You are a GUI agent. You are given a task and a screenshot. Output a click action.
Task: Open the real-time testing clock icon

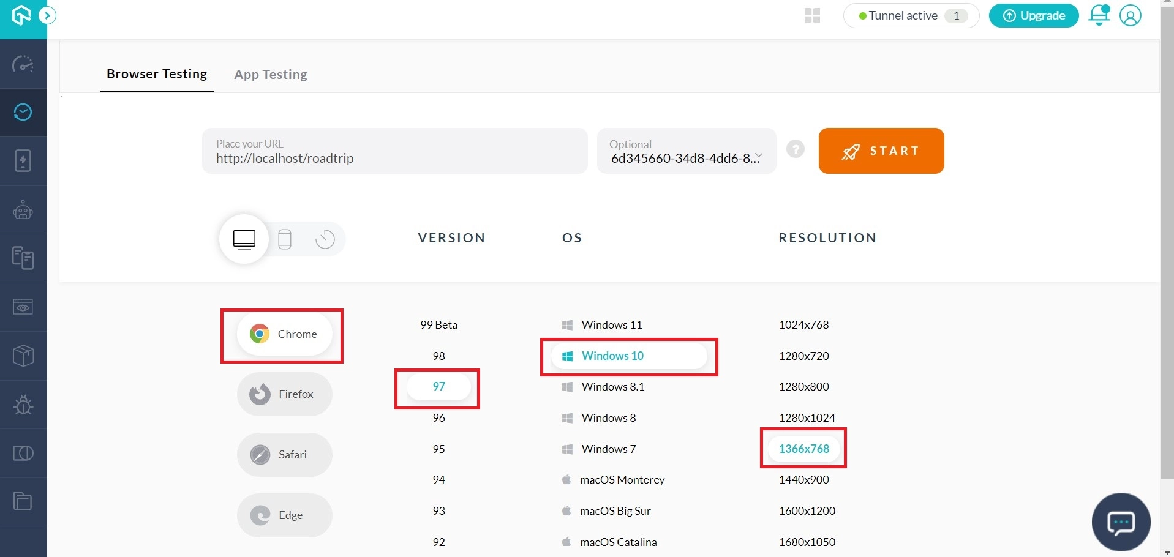pyautogui.click(x=23, y=112)
